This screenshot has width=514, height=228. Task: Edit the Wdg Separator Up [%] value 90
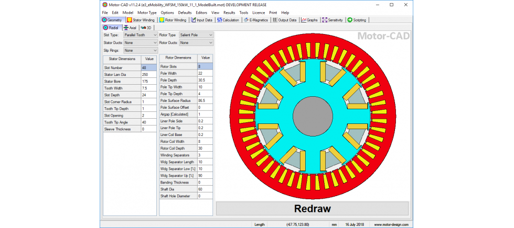click(x=205, y=176)
